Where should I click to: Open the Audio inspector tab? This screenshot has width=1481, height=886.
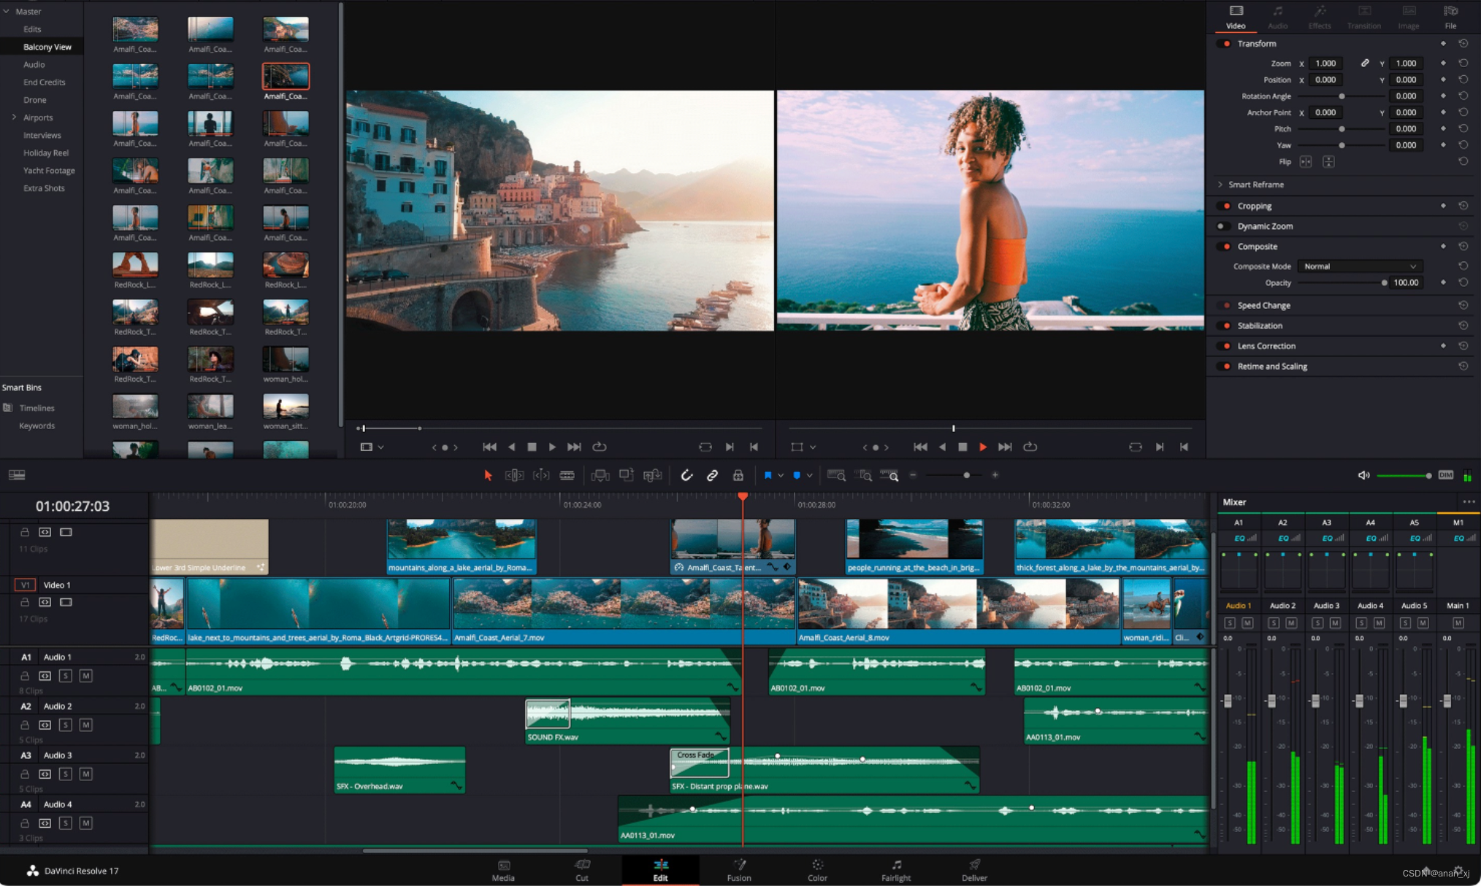[x=1277, y=17]
